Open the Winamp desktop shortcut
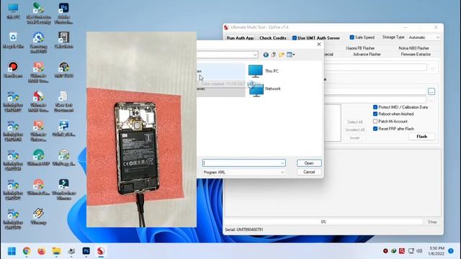 pyautogui.click(x=38, y=217)
